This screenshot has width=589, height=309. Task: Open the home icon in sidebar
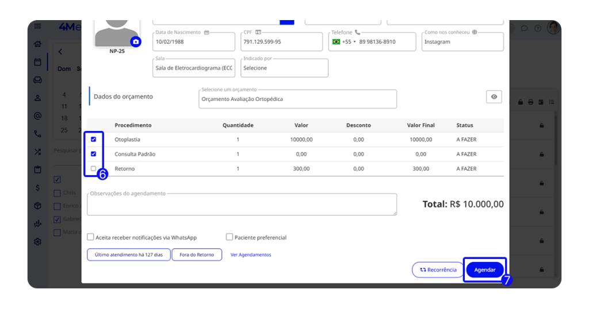[x=38, y=44]
